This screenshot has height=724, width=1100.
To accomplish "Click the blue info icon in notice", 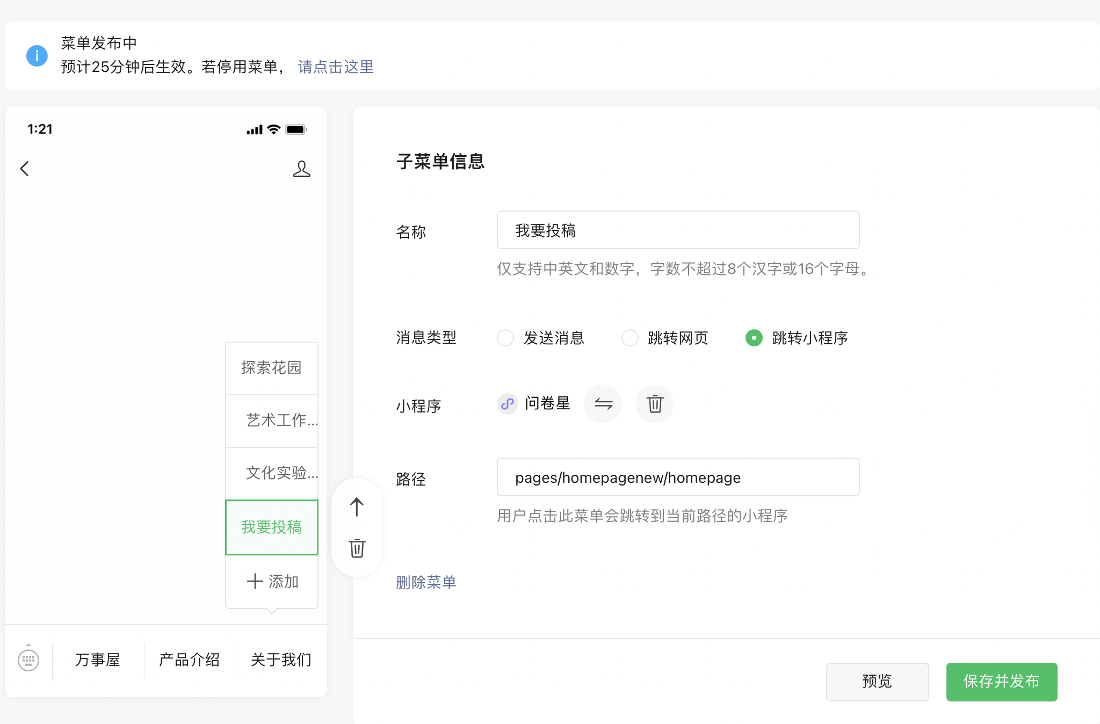I will point(37,55).
